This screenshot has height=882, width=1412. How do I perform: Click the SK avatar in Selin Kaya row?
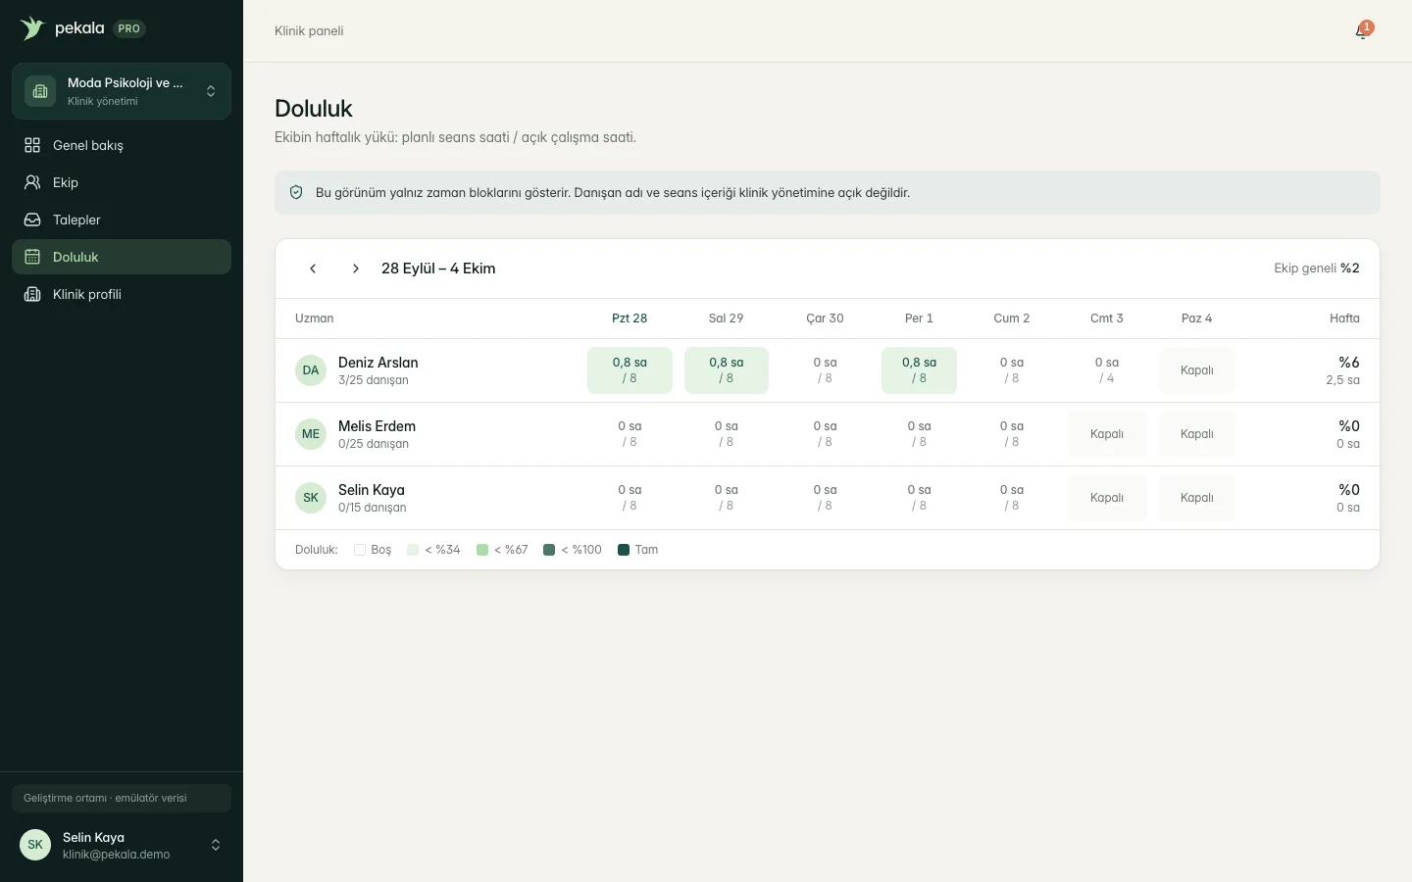[311, 498]
